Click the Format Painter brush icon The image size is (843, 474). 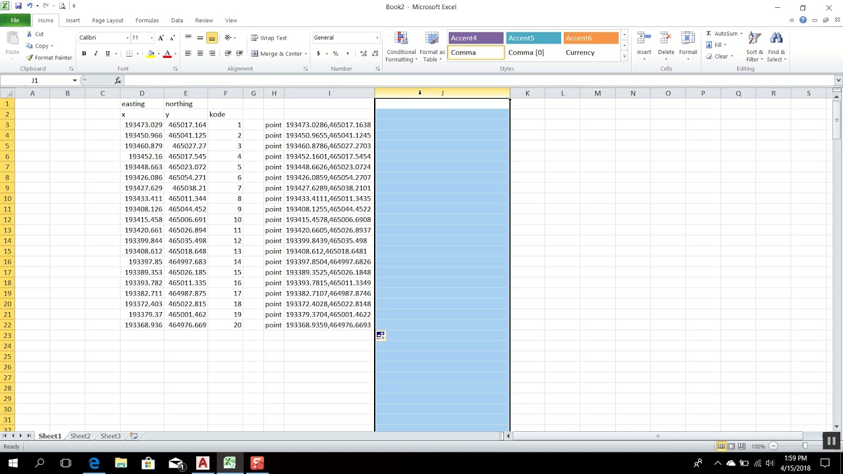[x=30, y=57]
